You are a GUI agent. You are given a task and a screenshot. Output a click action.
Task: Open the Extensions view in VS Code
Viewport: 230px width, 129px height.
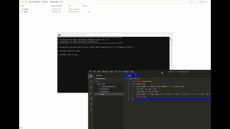(91, 99)
